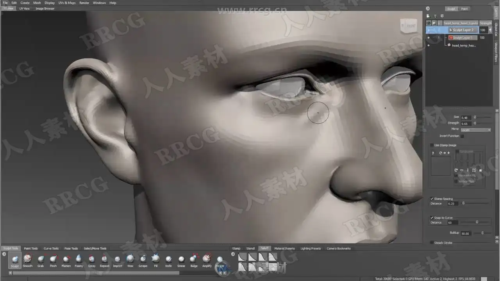The image size is (500, 281).
Task: Select the Freeze tool
Action: (220, 260)
